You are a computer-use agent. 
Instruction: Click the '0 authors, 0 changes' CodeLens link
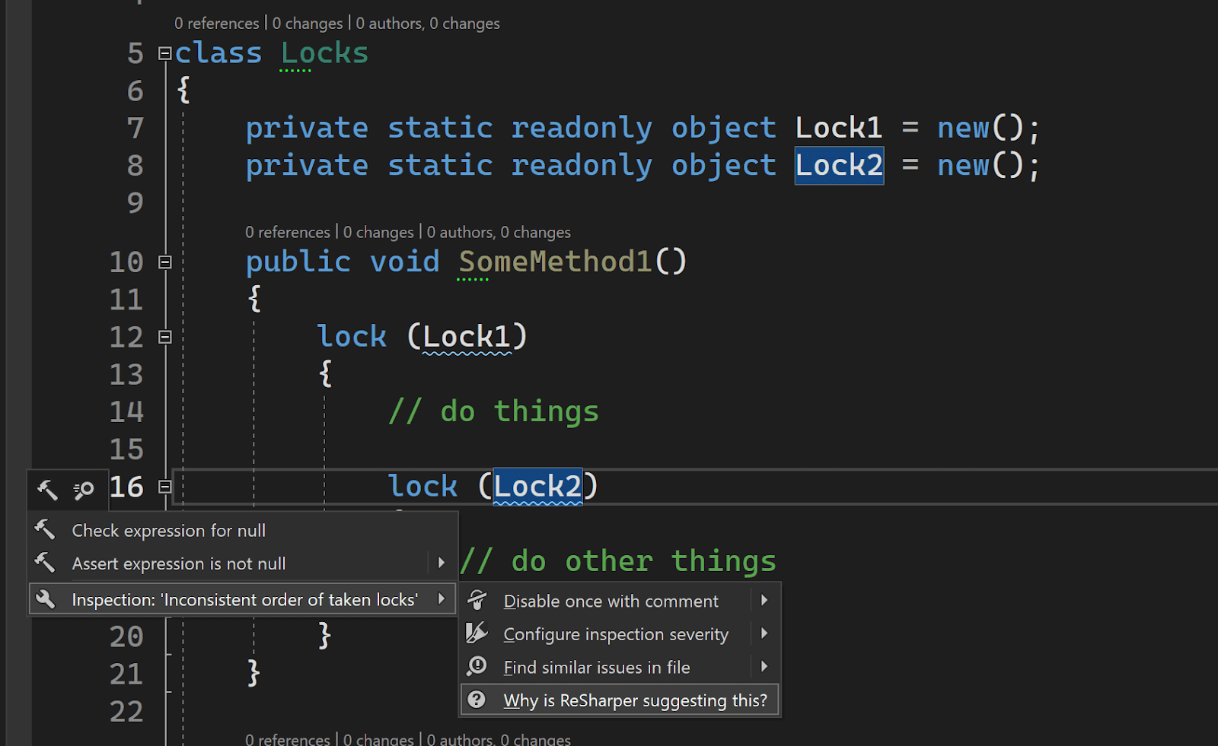click(x=499, y=232)
